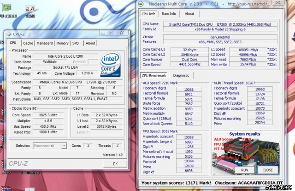This screenshot has width=295, height=191.
Task: Click the CPU Name field in Nuclearus
Action: click(220, 24)
